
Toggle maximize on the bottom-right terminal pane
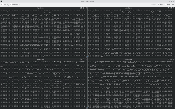point(169,59)
